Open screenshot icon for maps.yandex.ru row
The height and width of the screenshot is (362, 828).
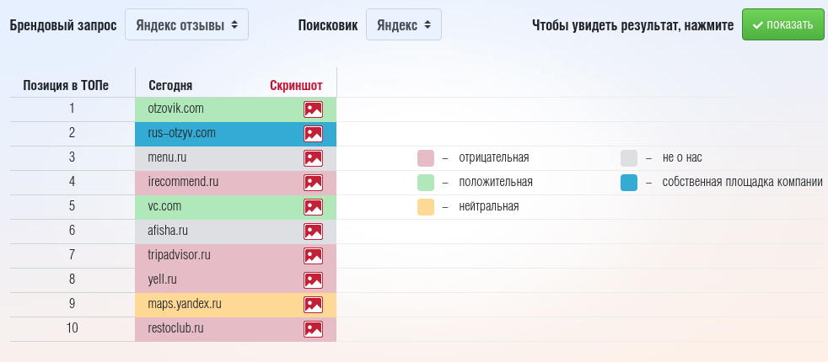[x=313, y=305]
